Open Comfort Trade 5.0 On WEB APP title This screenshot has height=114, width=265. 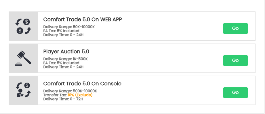pos(83,19)
